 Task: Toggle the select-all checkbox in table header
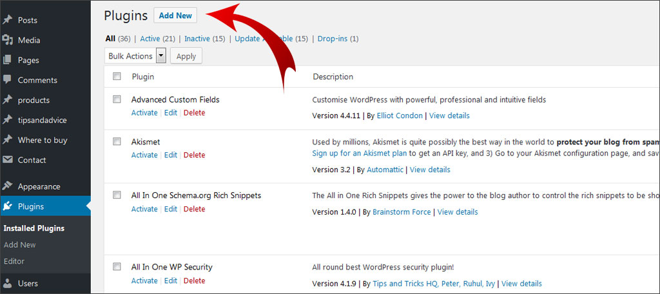[x=117, y=76]
